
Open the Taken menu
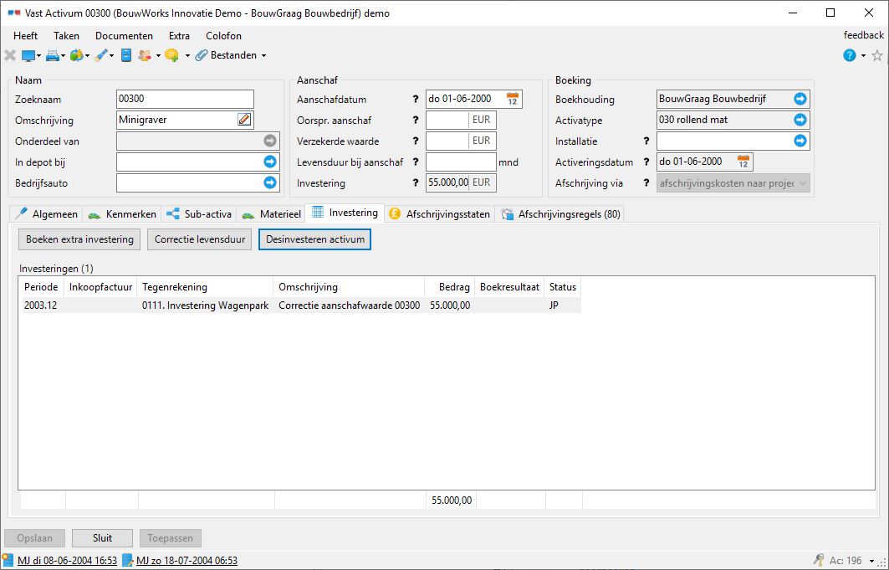point(66,36)
